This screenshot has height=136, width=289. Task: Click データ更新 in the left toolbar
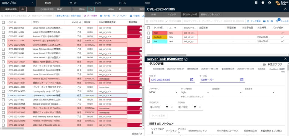click(x=92, y=15)
